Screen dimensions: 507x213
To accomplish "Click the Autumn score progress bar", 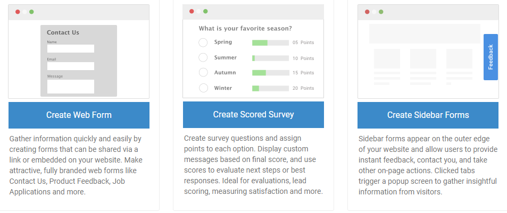I will 270,73.
